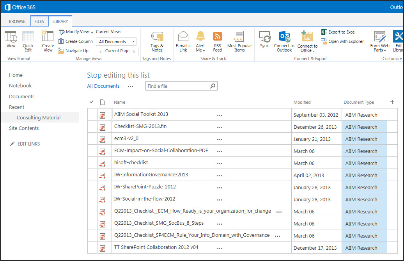Switch to the BROWSE ribbon tab
Viewport: 404px width, 261px height.
17,21
